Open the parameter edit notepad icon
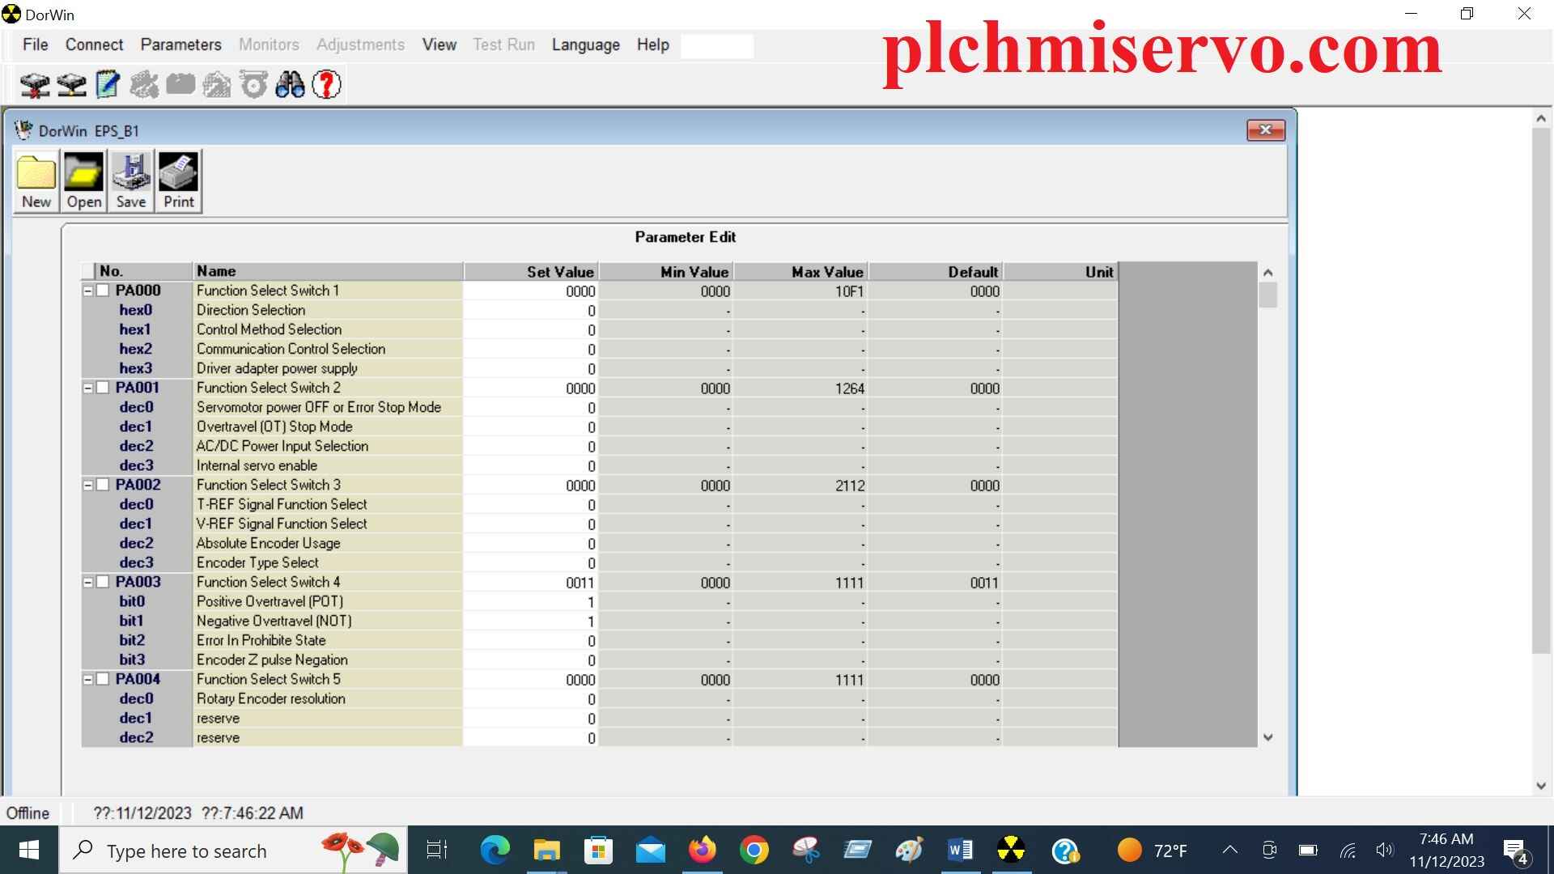Screen dimensions: 1554x874 pos(108,84)
